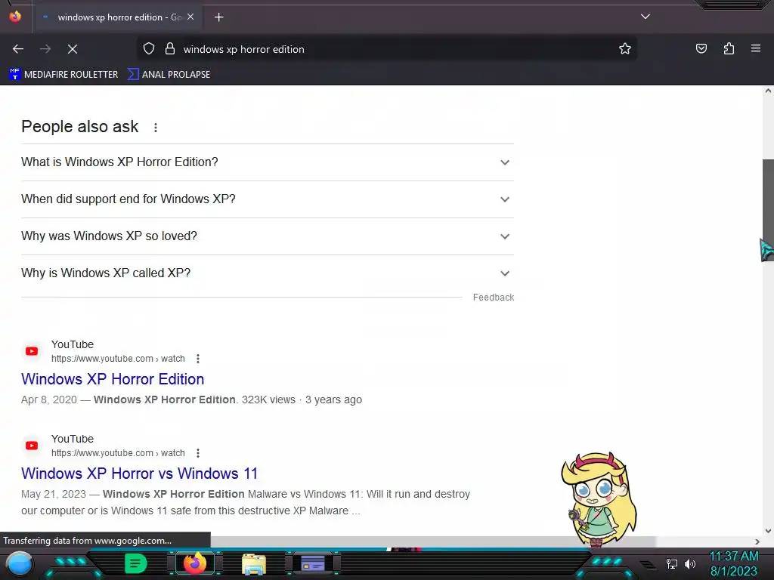Click the Firefox taskbar icon
This screenshot has height=580, width=774.
pyautogui.click(x=194, y=563)
